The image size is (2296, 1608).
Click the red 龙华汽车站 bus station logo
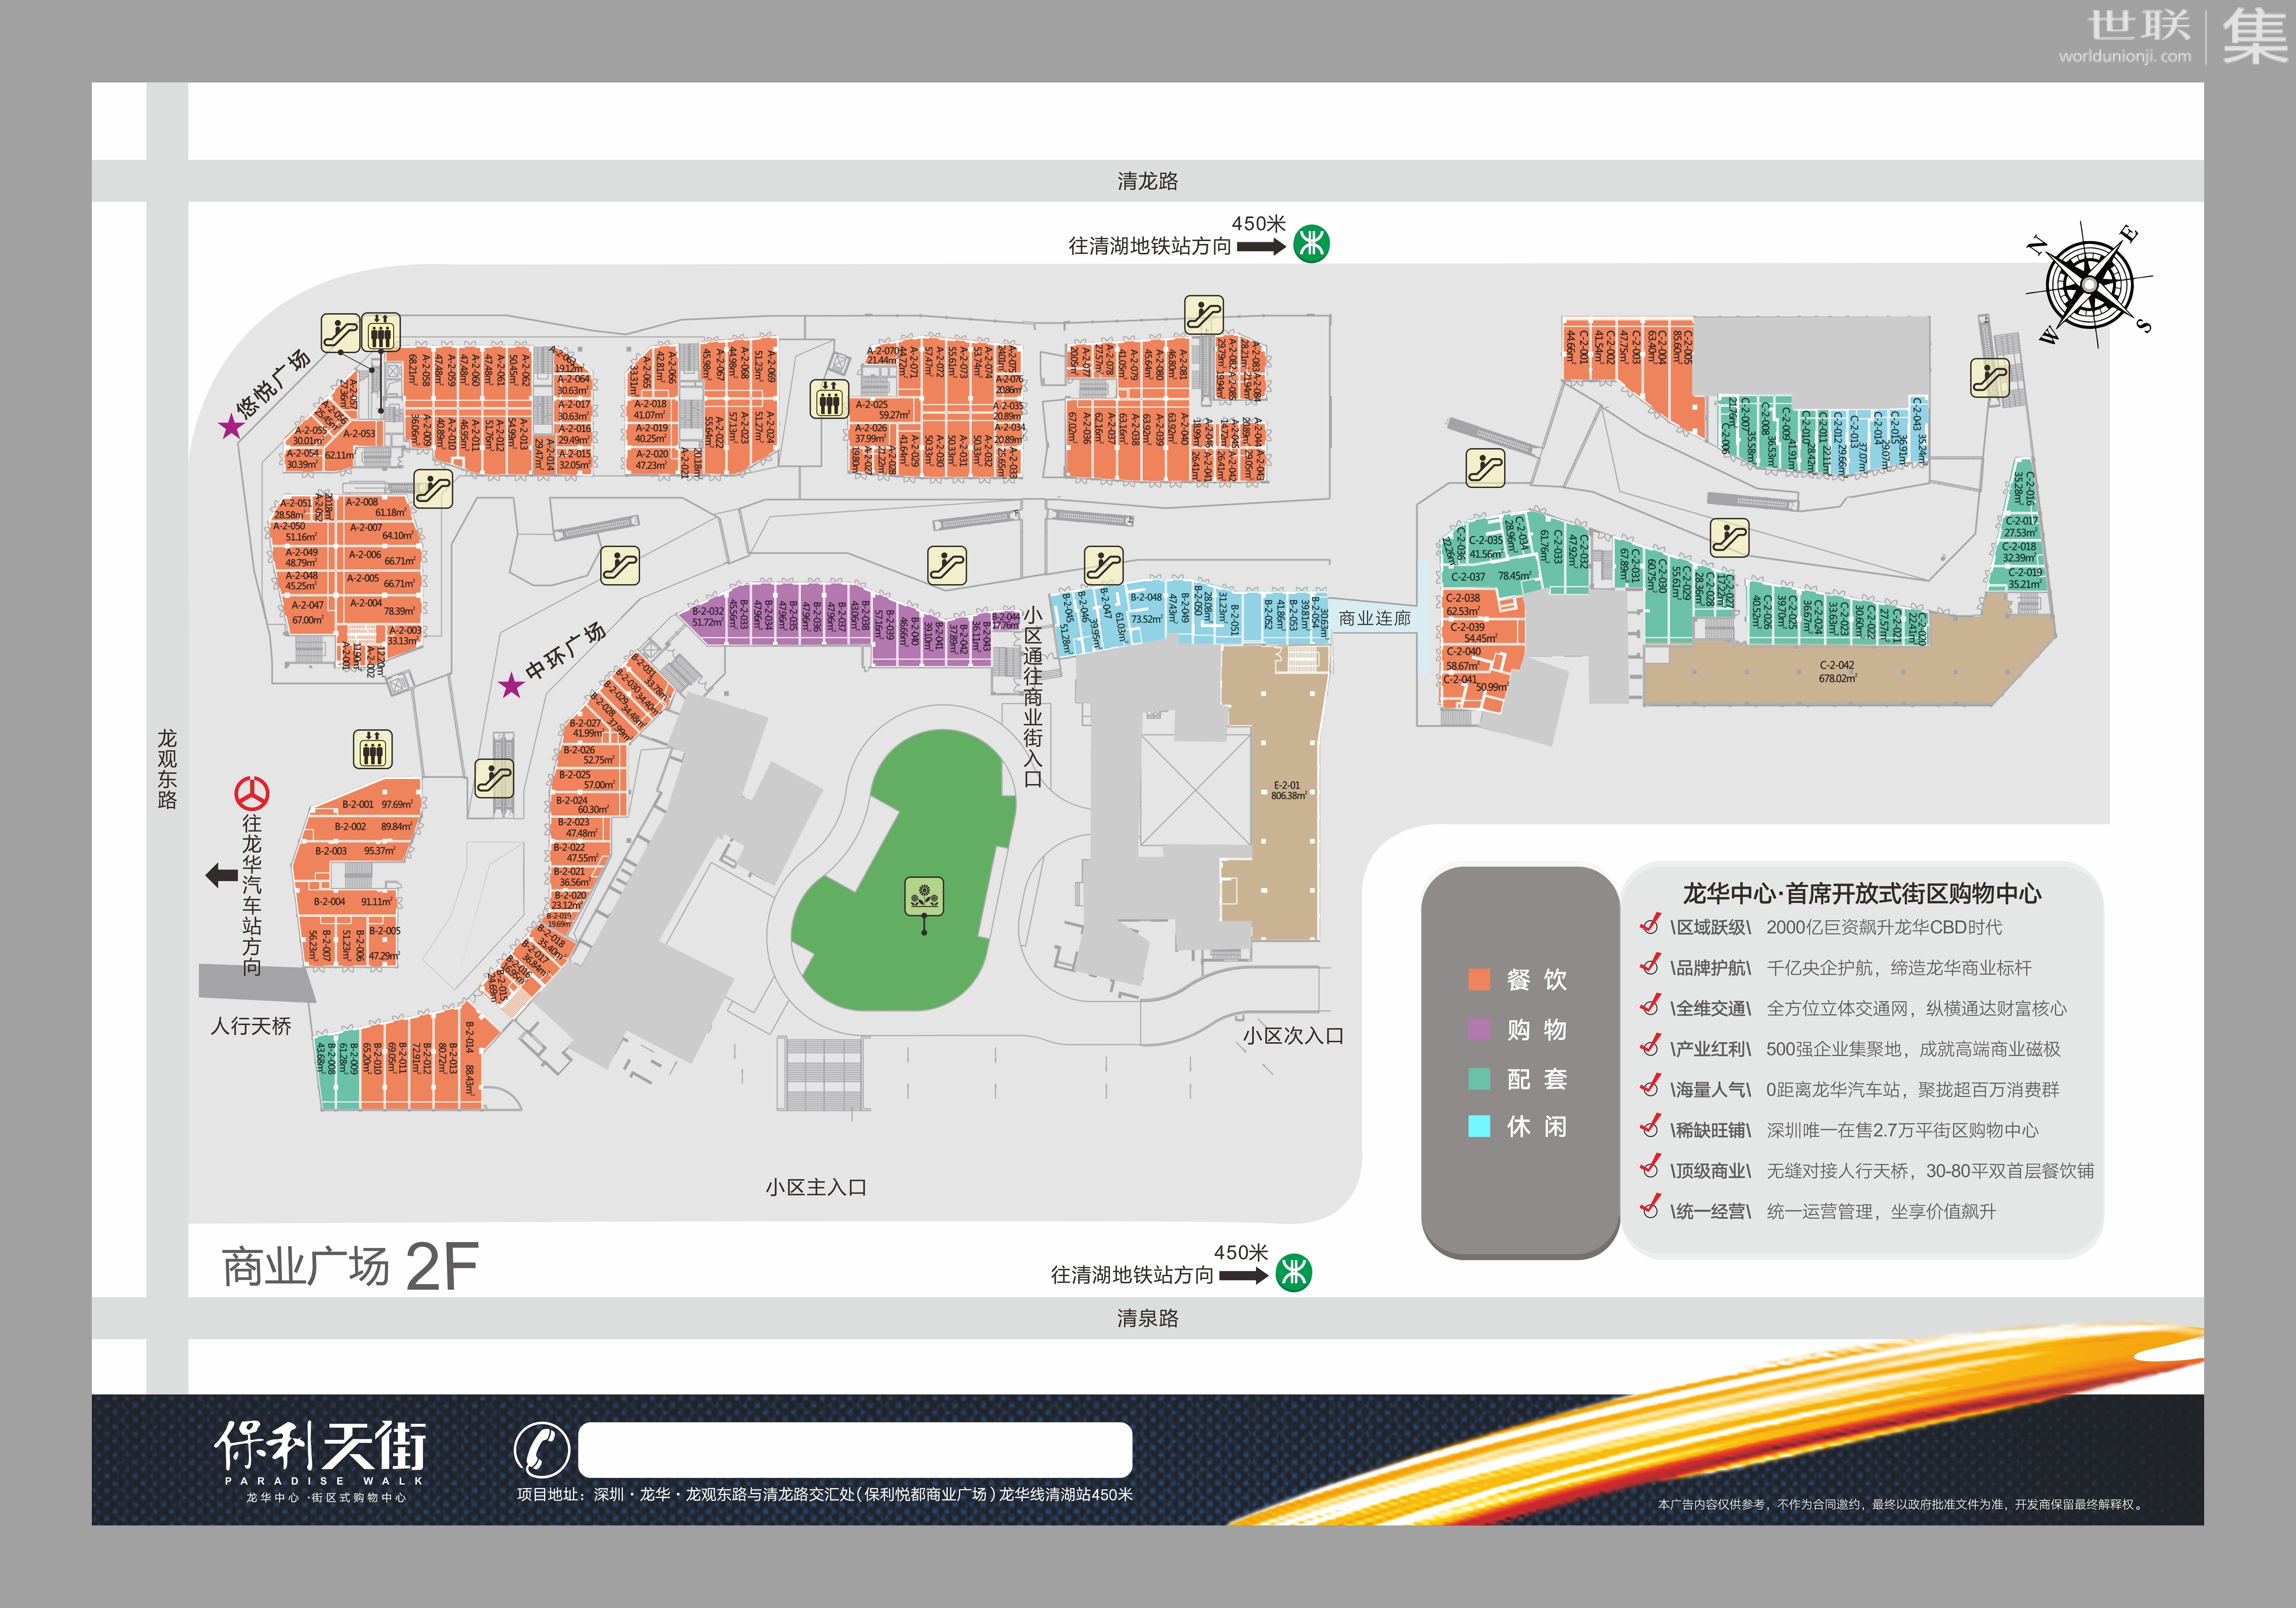[x=252, y=794]
